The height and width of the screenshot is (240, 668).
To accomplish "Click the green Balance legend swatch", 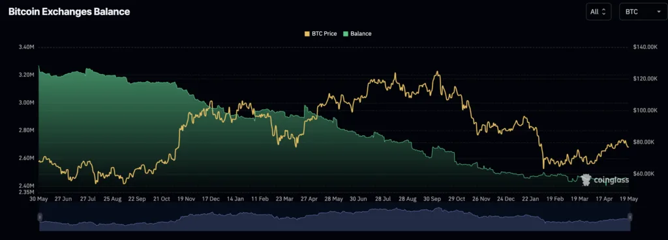I will (x=346, y=34).
